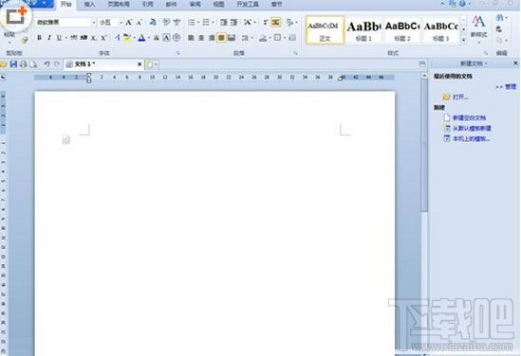521x356 pixels.
Task: Click the 从默认模板新建 link
Action: point(472,128)
